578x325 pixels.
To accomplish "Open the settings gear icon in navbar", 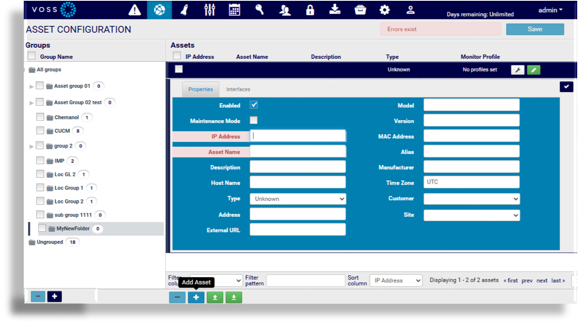I will pyautogui.click(x=384, y=10).
